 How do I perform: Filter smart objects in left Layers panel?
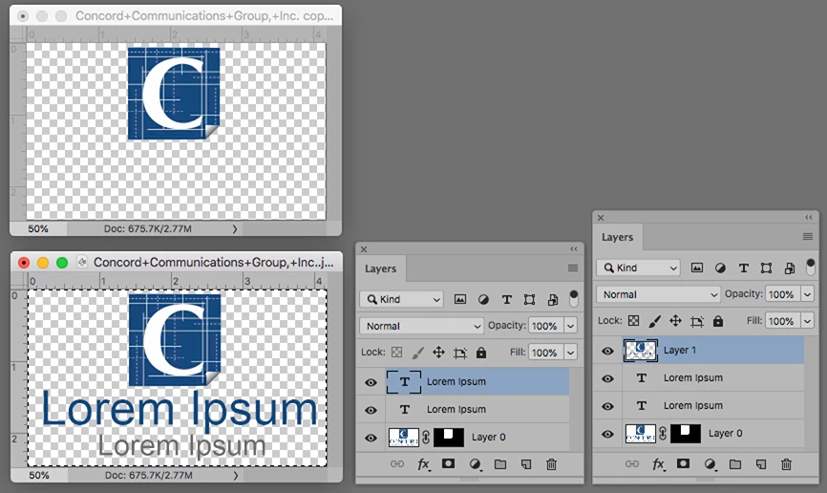(x=553, y=300)
